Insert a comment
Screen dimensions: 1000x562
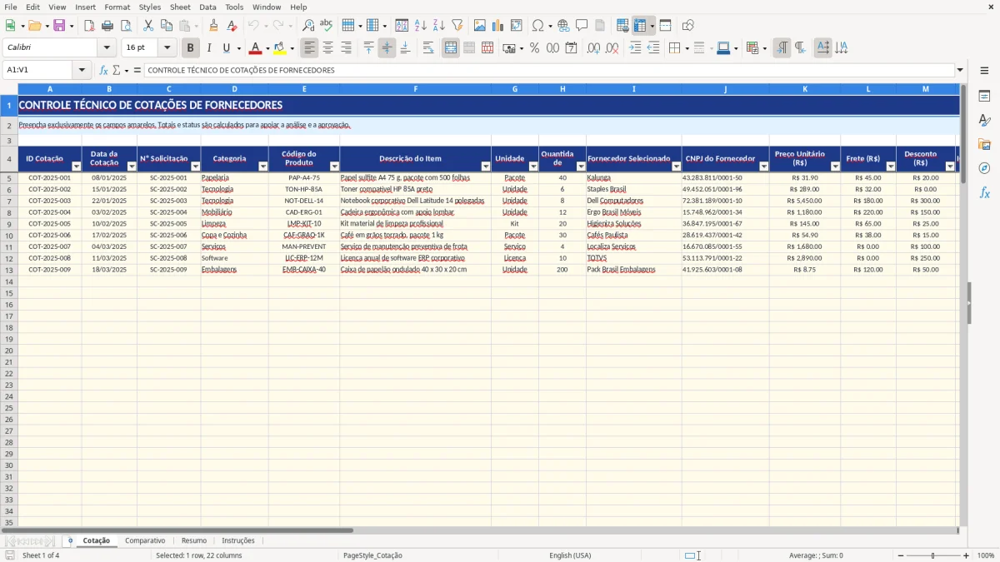coord(582,26)
